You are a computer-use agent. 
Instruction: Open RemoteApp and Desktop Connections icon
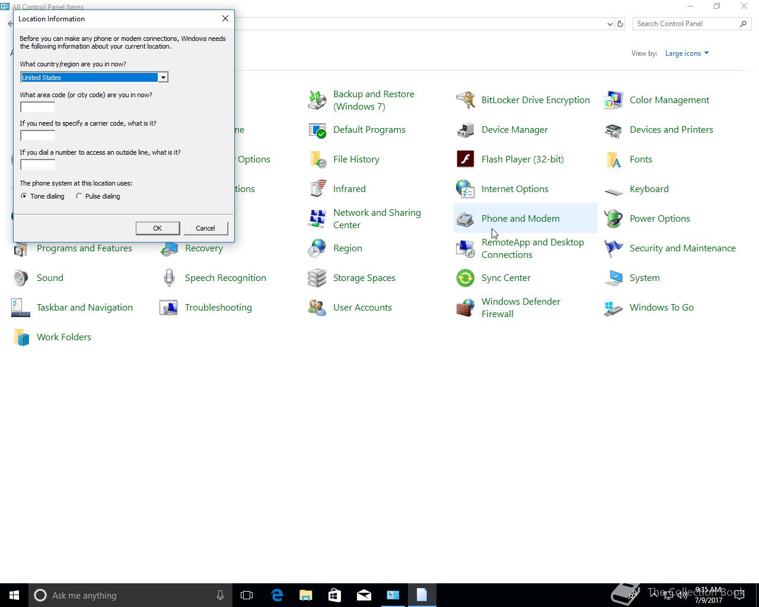tap(465, 248)
